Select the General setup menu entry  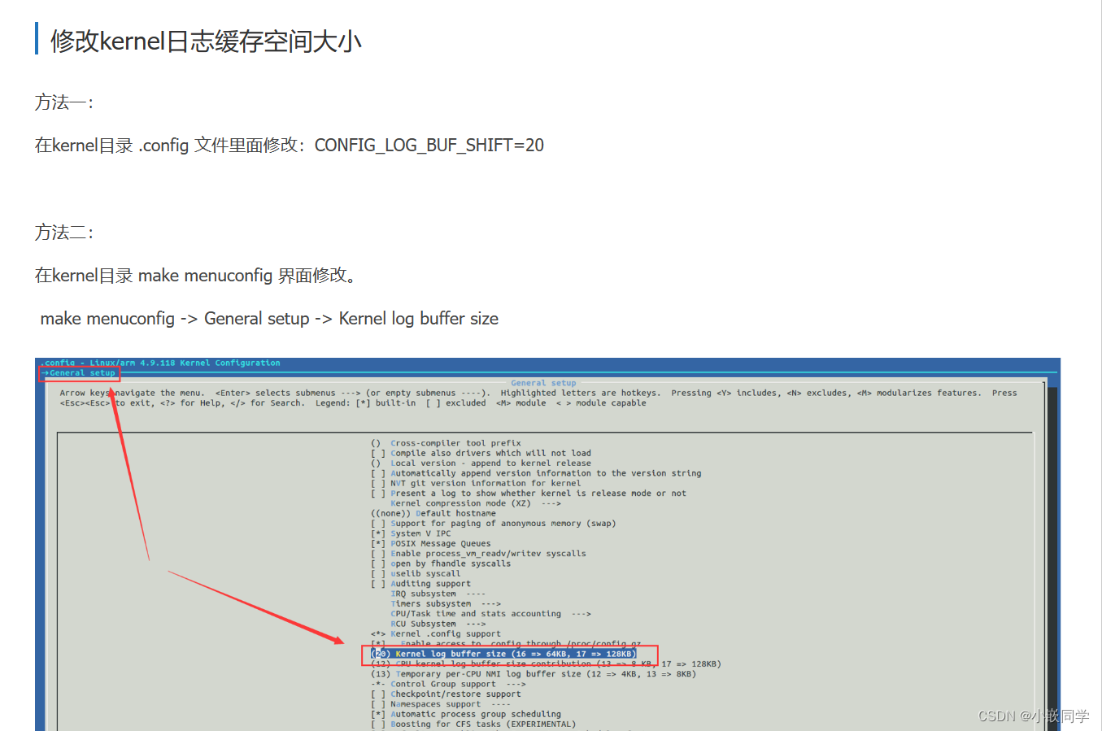79,372
